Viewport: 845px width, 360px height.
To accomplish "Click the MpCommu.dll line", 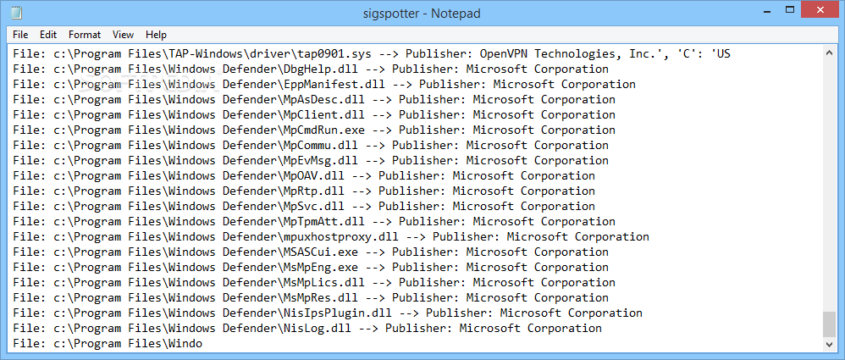I will pos(311,145).
